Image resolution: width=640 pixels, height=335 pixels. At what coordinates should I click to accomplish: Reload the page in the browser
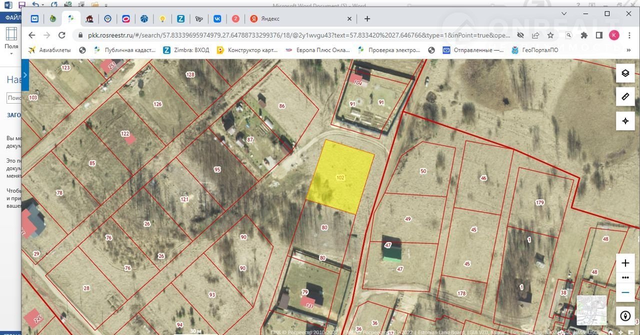(62, 35)
